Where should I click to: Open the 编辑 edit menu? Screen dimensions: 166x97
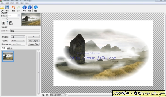[x=7, y=3]
